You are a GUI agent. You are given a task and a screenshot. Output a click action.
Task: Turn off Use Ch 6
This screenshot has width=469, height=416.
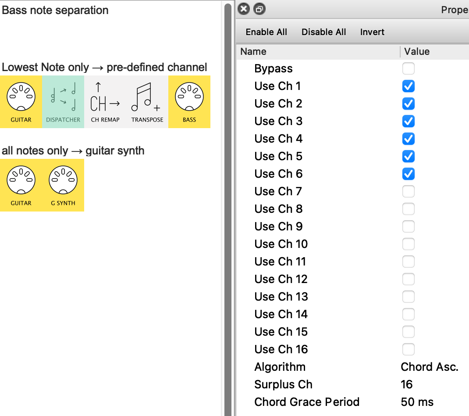coord(408,174)
